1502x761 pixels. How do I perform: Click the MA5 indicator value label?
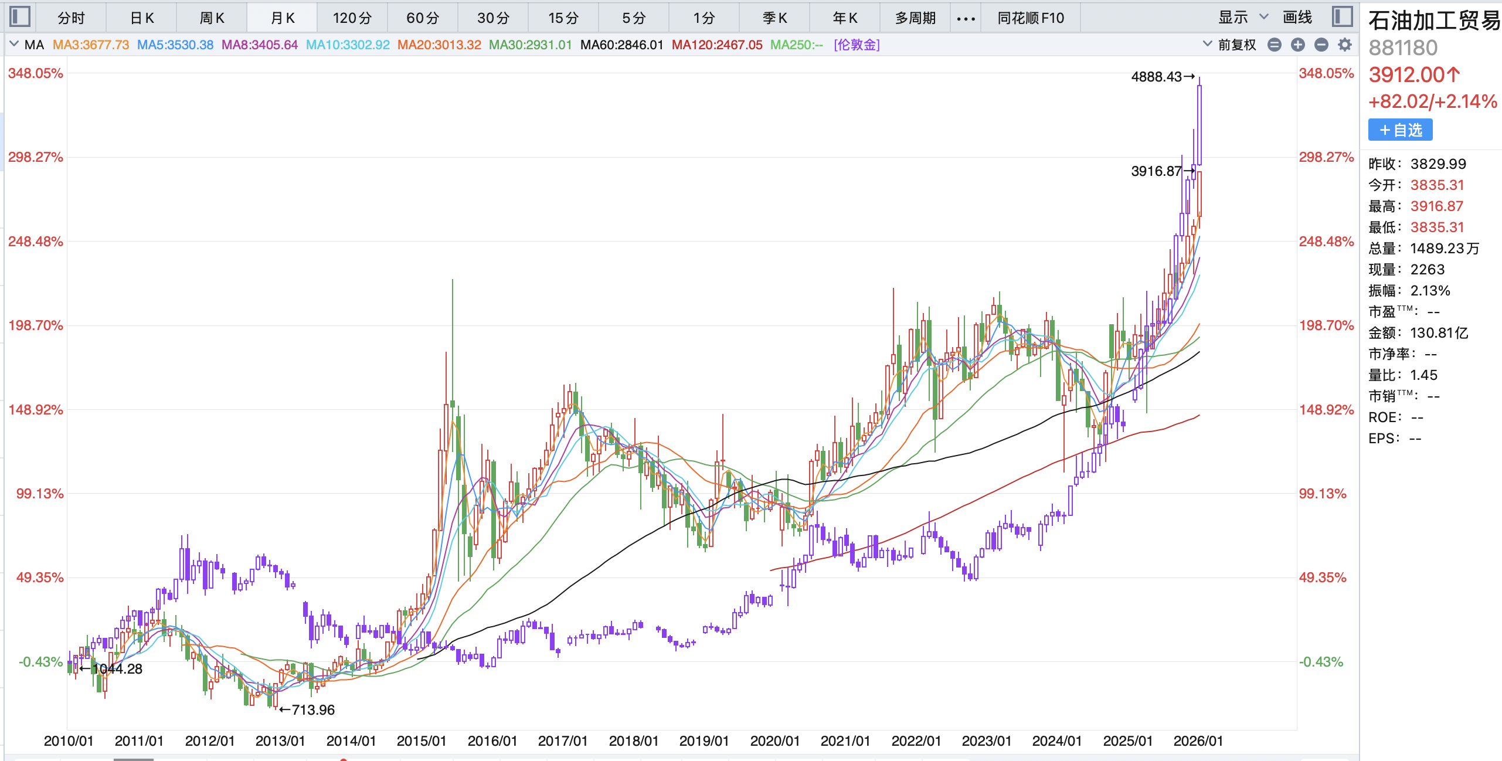[175, 45]
